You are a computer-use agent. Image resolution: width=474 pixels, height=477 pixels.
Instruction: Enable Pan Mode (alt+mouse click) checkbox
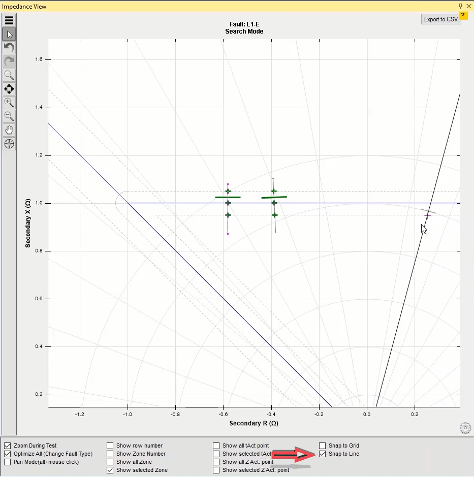pyautogui.click(x=8, y=462)
